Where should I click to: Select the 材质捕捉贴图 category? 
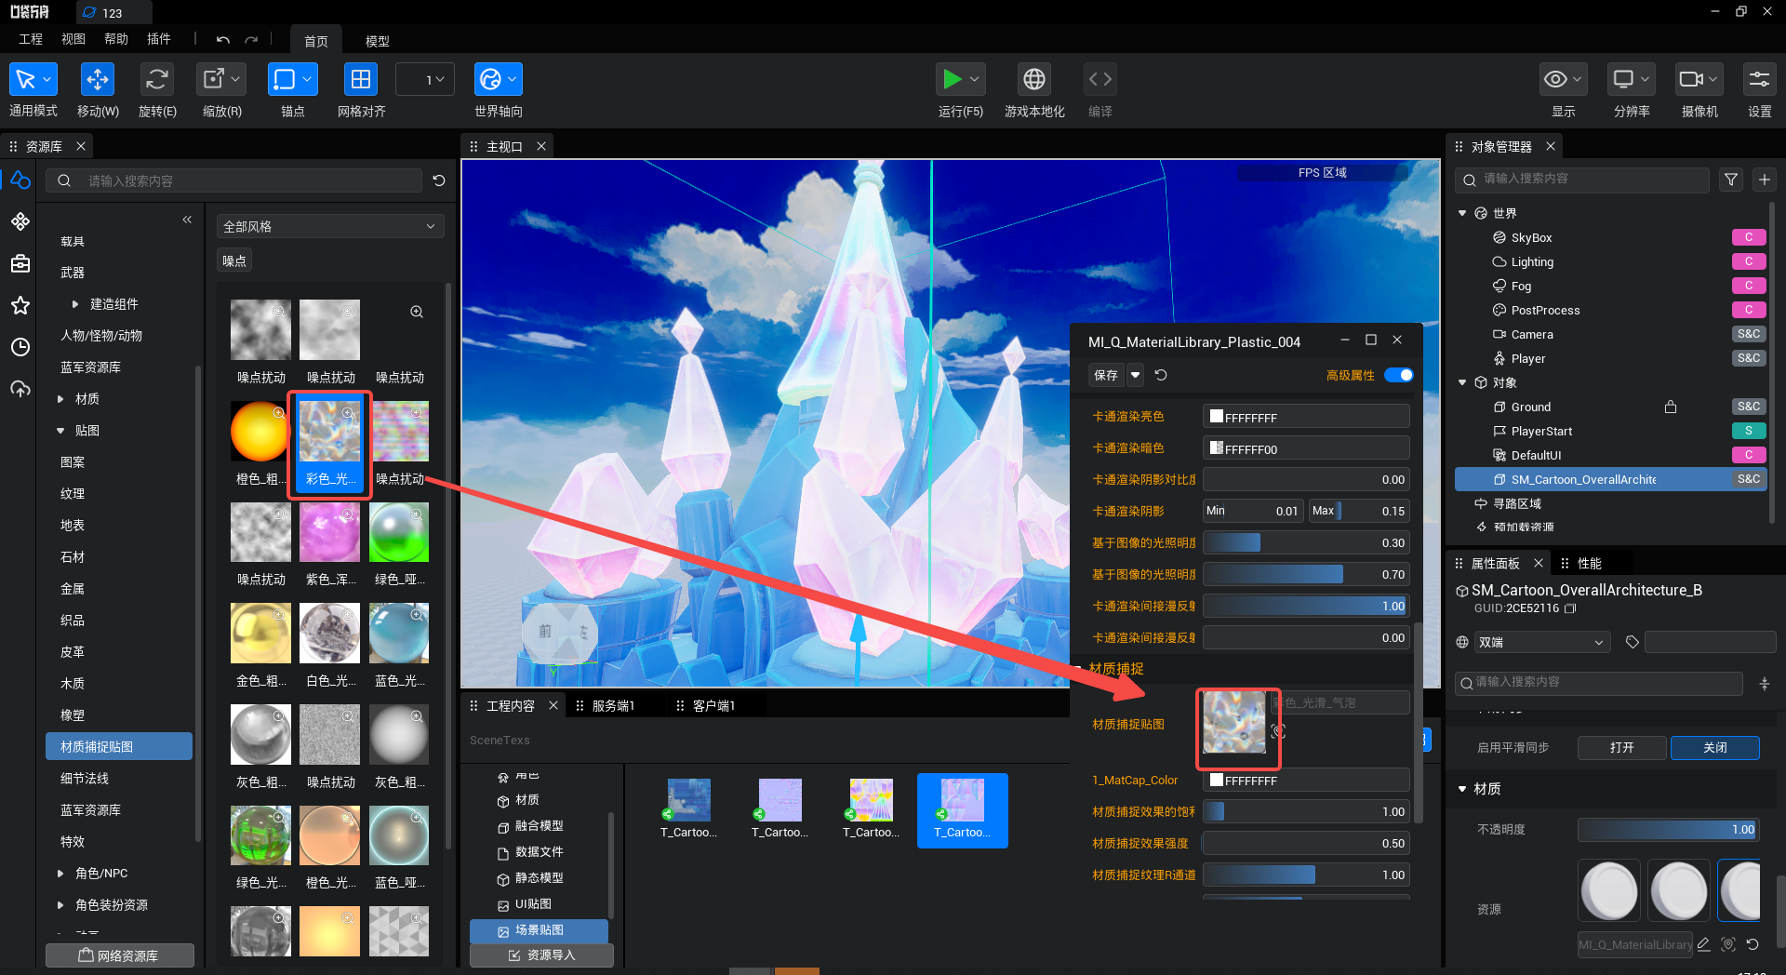119,747
